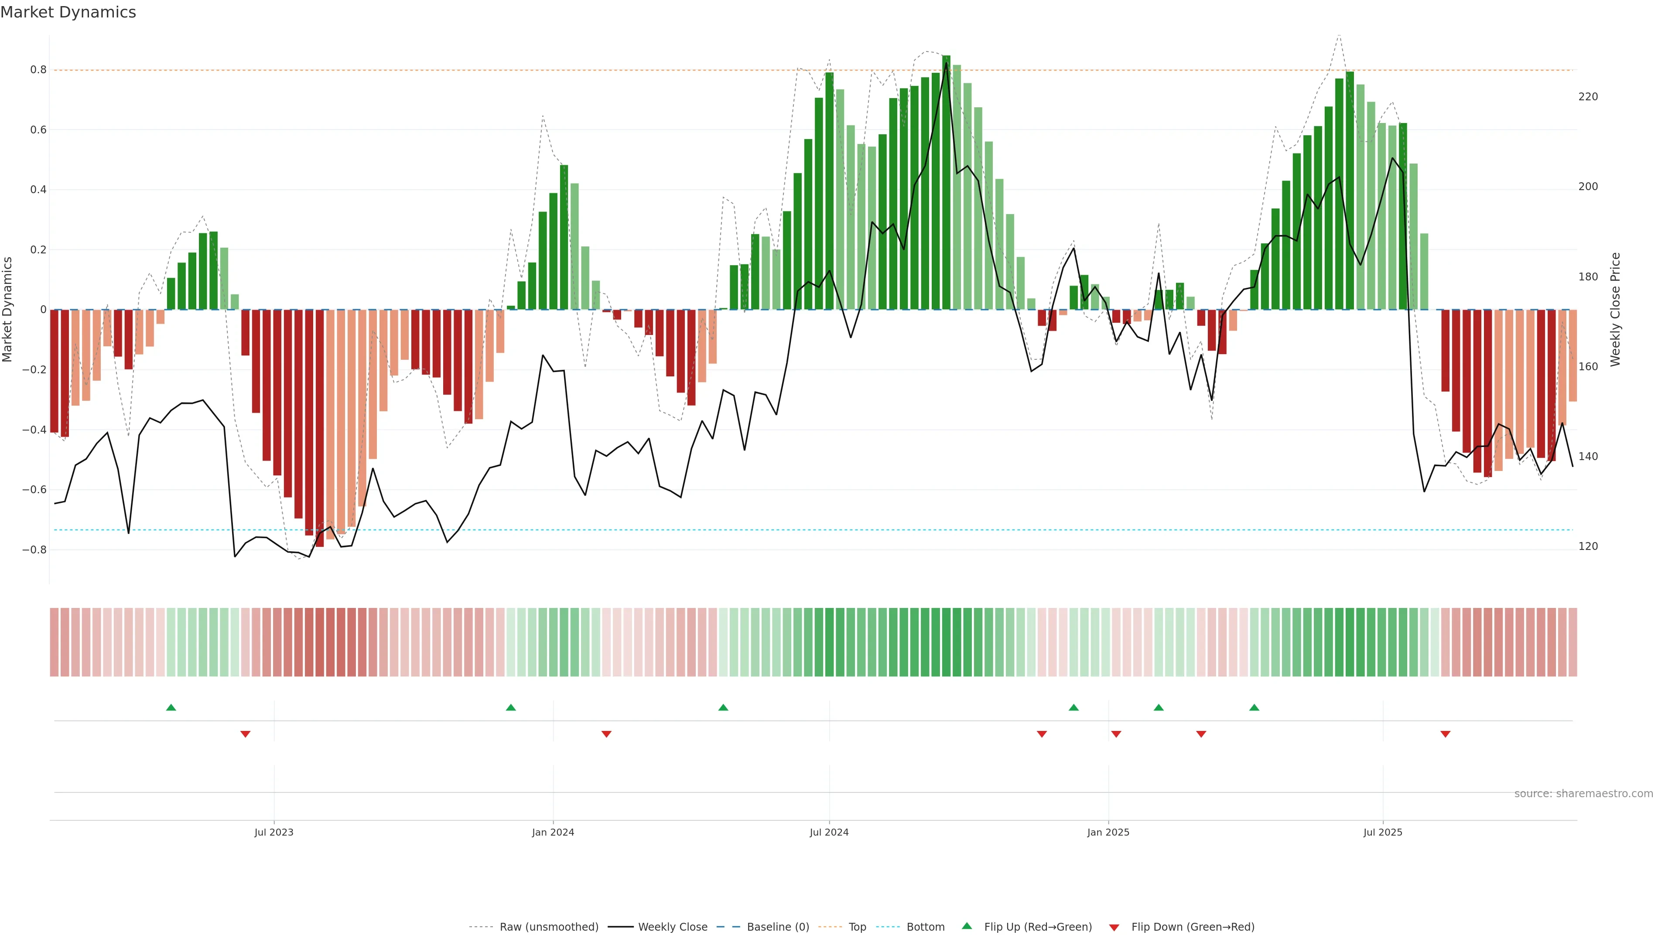Click the flip-up marker before Jul 2024

[x=723, y=707]
